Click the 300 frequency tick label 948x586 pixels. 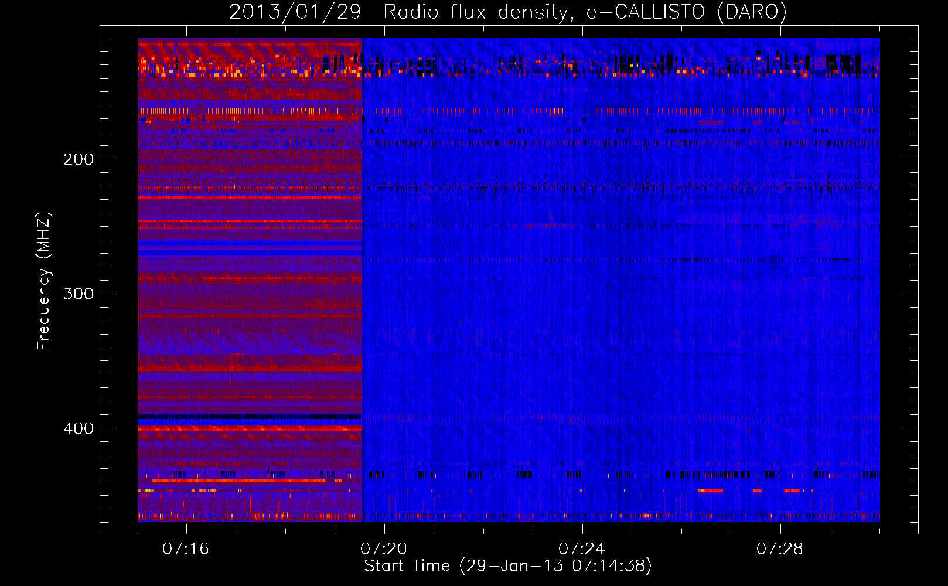[x=79, y=294]
